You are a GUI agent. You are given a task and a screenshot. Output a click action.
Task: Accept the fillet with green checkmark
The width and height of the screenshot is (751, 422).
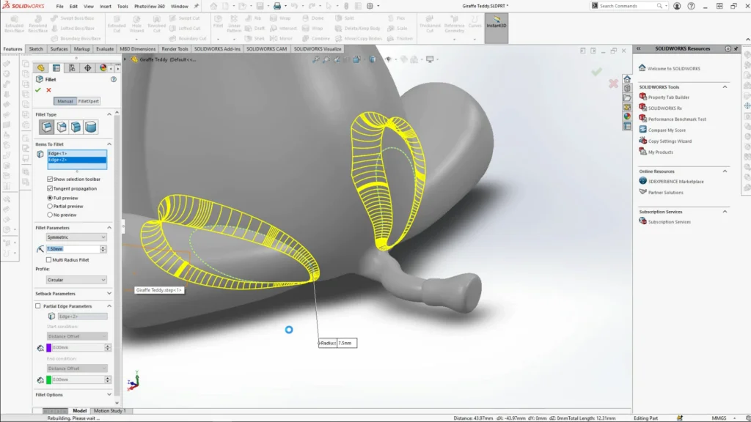[x=38, y=90]
